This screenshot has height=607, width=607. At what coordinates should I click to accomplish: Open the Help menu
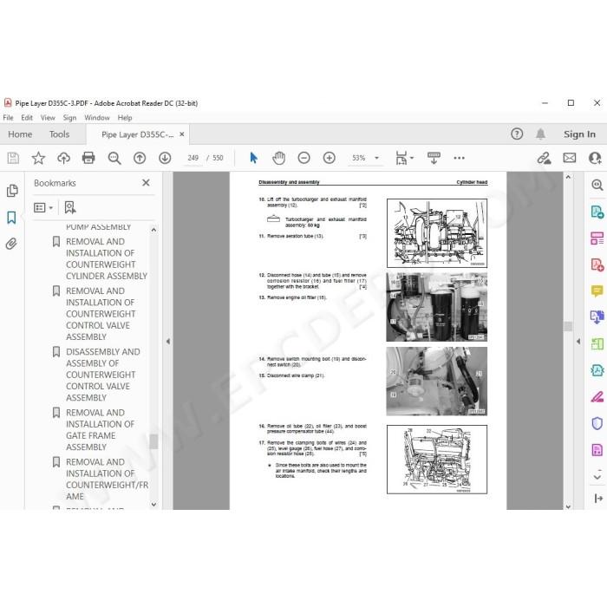[x=125, y=118]
